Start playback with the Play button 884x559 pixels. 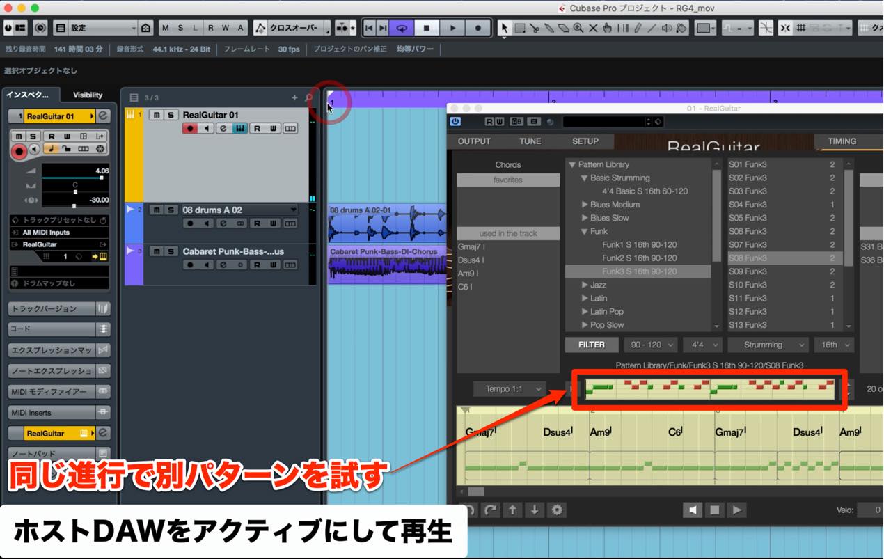(x=452, y=28)
